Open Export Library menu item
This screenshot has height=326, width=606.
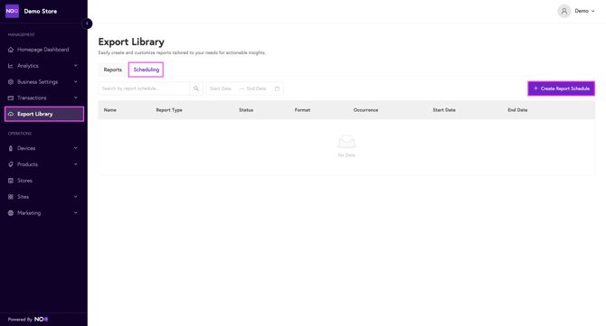pos(44,114)
